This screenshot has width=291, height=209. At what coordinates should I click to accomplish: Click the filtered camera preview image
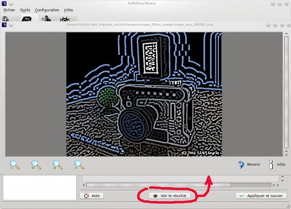[x=144, y=94]
